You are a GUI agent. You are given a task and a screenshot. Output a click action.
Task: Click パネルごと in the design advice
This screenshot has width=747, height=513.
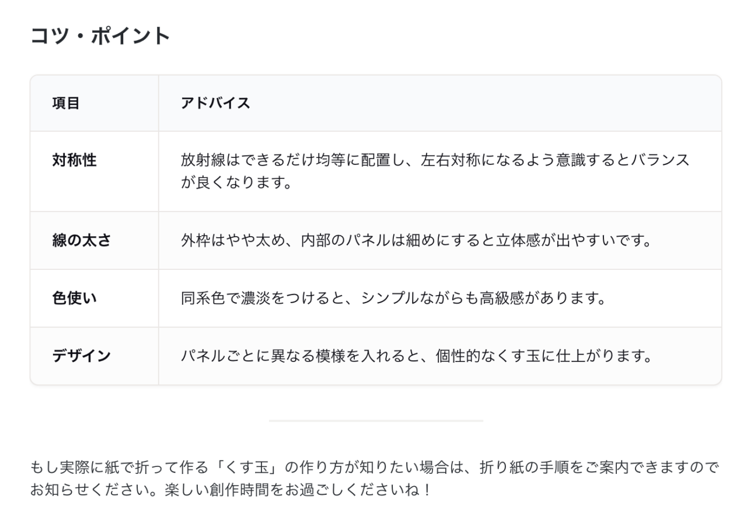(218, 356)
